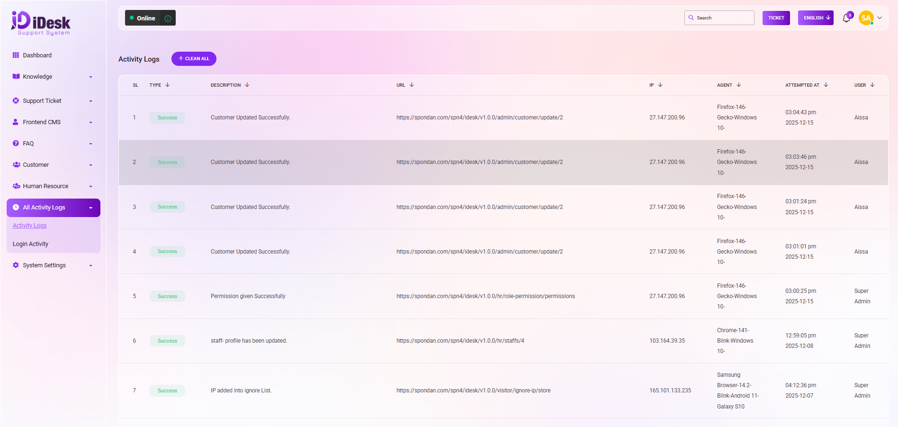Click the notification bell icon
The height and width of the screenshot is (427, 898).
(846, 18)
